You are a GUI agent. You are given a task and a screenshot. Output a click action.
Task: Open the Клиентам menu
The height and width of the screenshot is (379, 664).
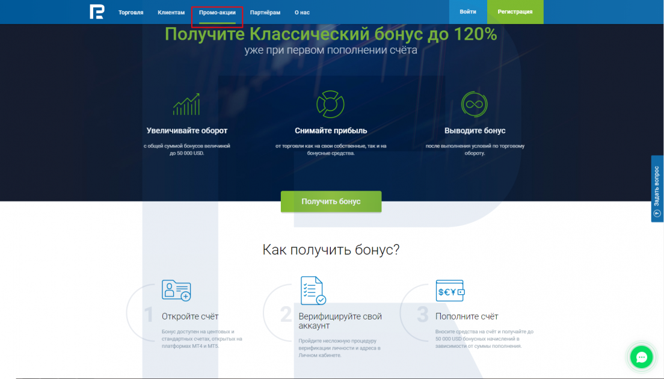coord(171,12)
